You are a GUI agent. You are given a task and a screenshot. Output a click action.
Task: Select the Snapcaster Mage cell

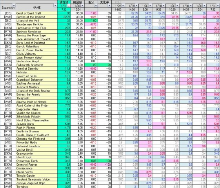click(x=36, y=109)
